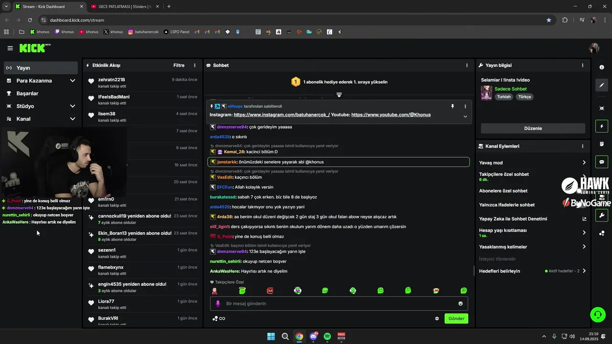612x344 pixels.
Task: Click the Türkçe tag
Action: tap(525, 97)
